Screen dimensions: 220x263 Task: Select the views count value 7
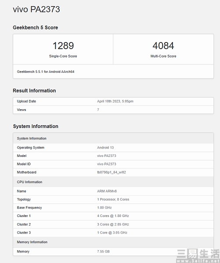tap(98, 110)
